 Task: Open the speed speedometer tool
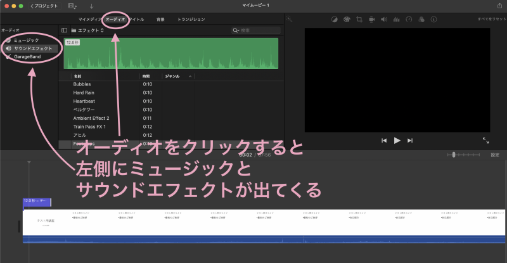[409, 20]
